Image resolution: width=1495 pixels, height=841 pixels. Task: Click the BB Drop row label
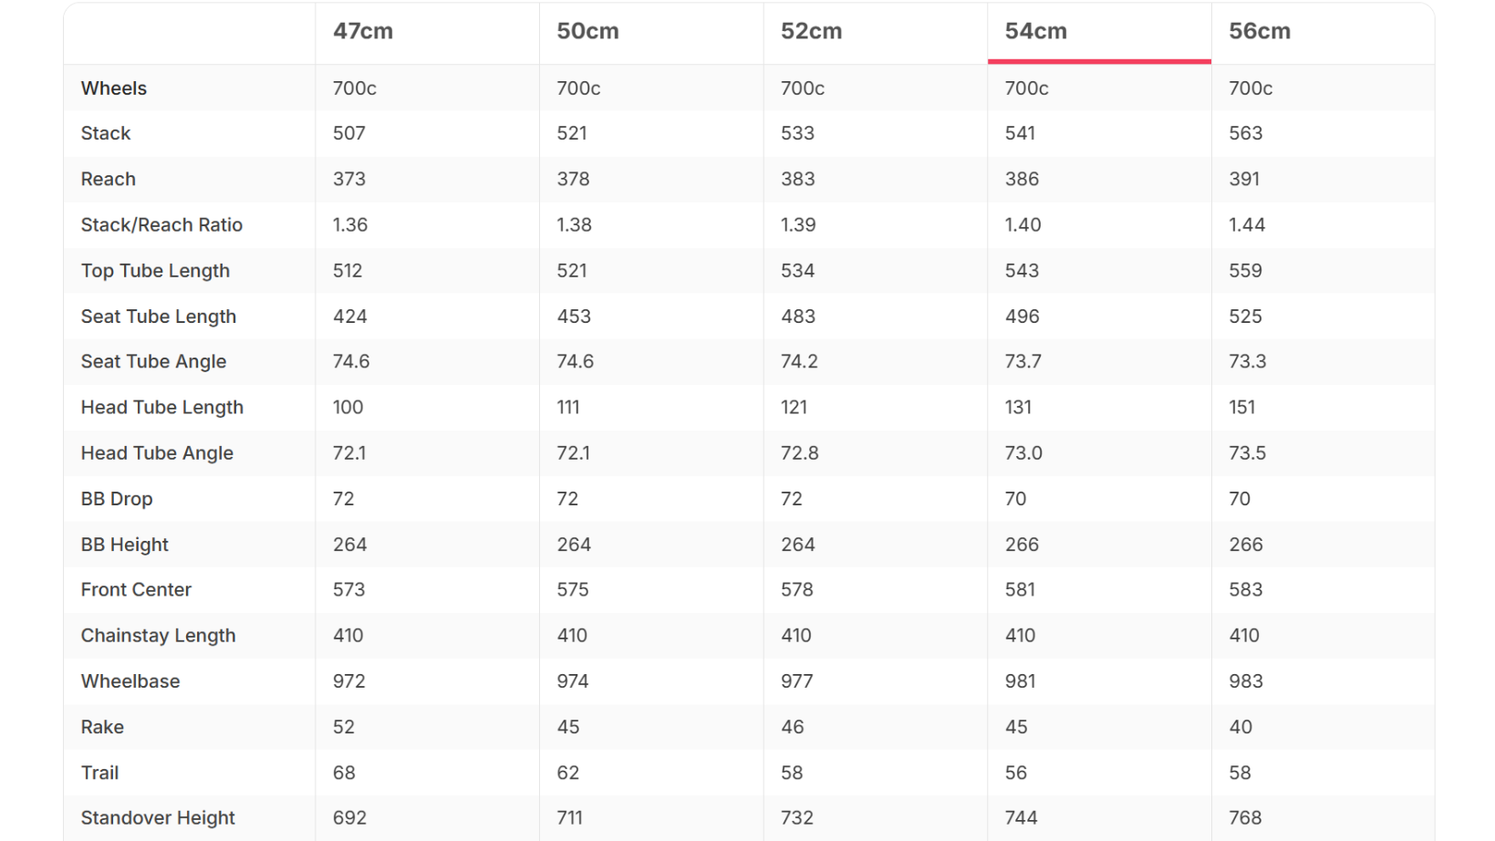(x=117, y=499)
